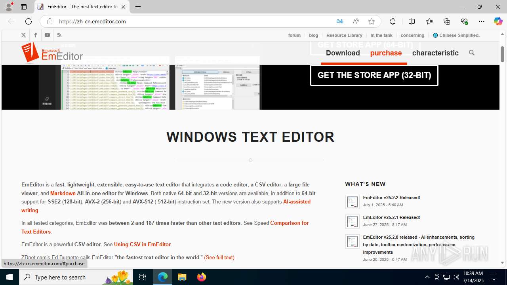This screenshot has height=285, width=507.
Task: Open EmEditor v25.2.1 Released! news link
Action: coord(391,217)
